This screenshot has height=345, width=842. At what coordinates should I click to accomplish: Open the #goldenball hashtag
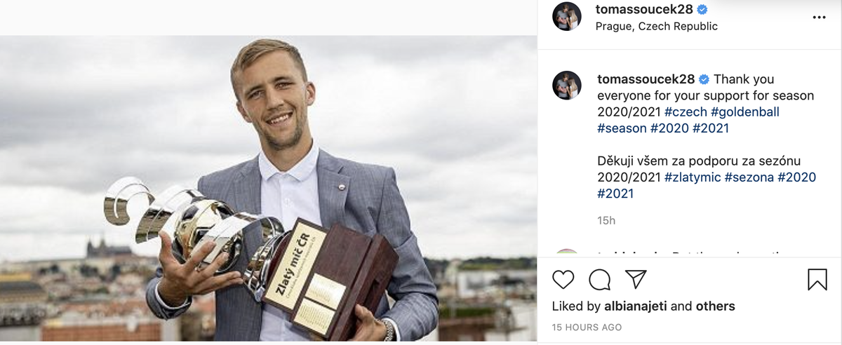tap(745, 111)
